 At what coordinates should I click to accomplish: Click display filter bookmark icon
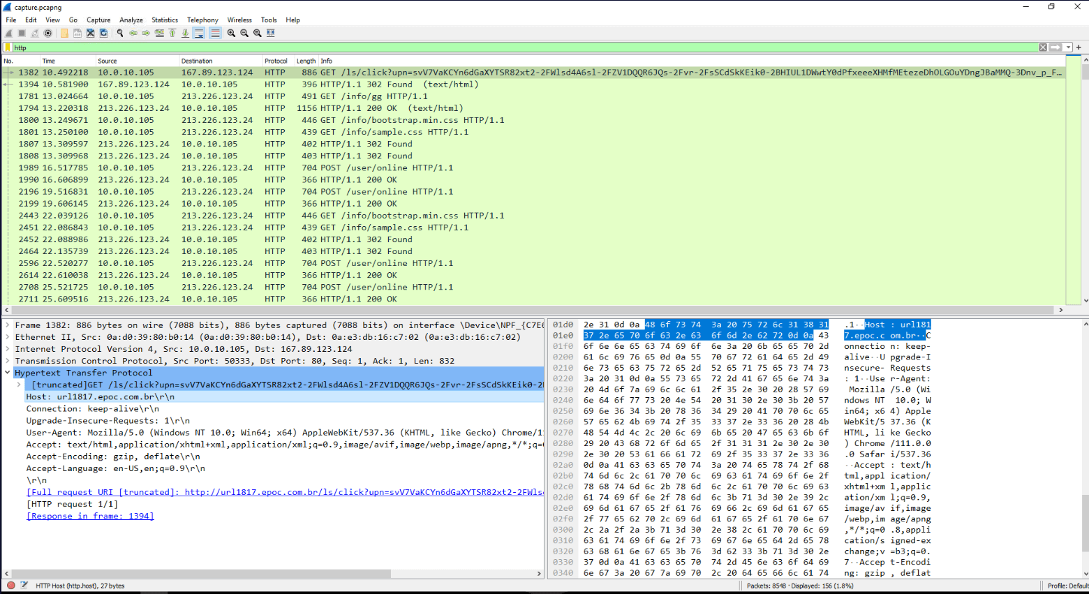pyautogui.click(x=8, y=47)
